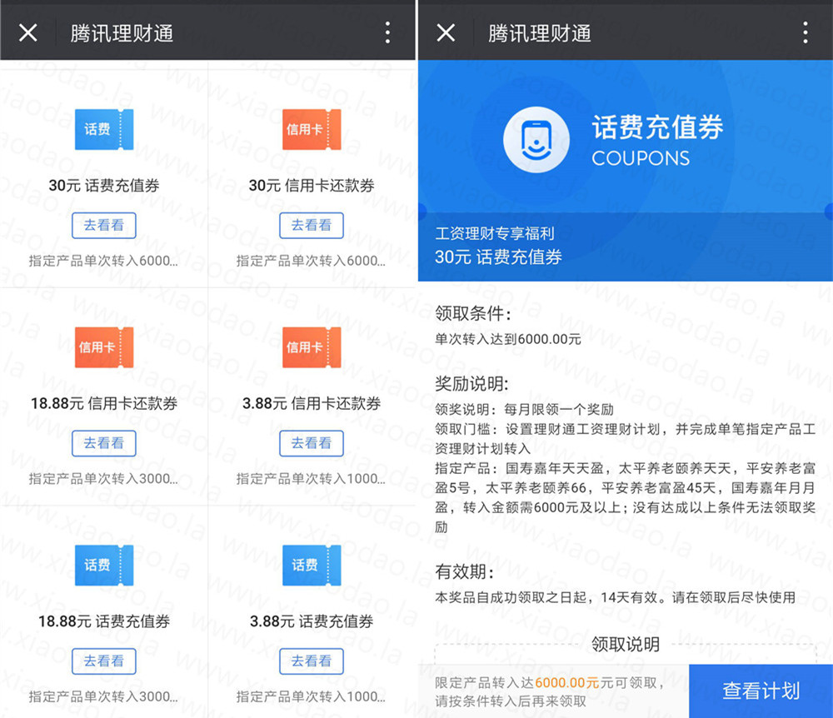Click 去看看 under 30元 话费充值券 in list
Viewport: 833px width, 718px height.
[104, 225]
